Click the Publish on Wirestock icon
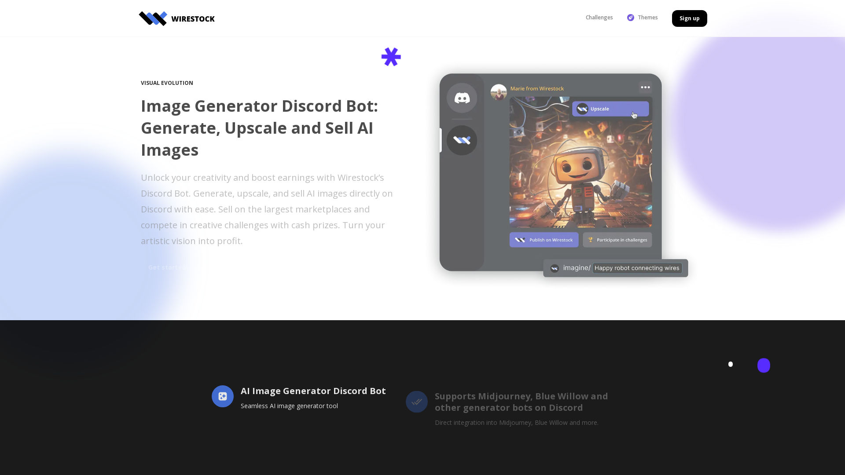 (520, 240)
